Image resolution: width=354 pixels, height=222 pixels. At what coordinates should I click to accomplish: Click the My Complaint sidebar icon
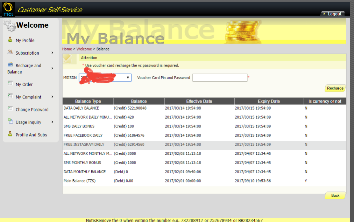point(10,96)
